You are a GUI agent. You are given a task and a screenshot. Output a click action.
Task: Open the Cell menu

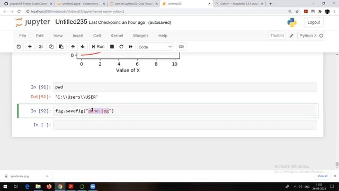(x=97, y=36)
